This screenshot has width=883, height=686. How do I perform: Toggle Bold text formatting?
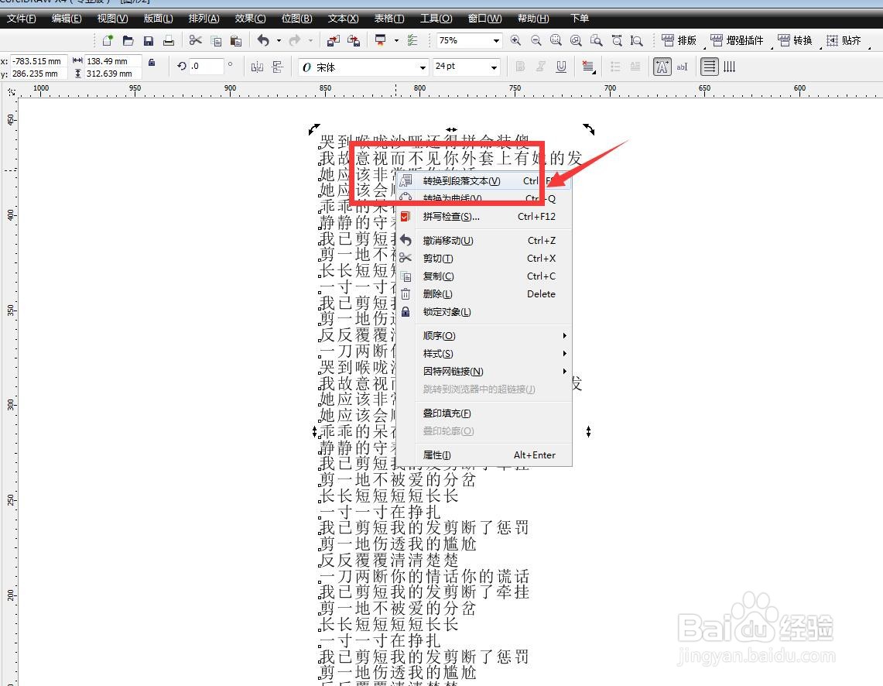[520, 67]
